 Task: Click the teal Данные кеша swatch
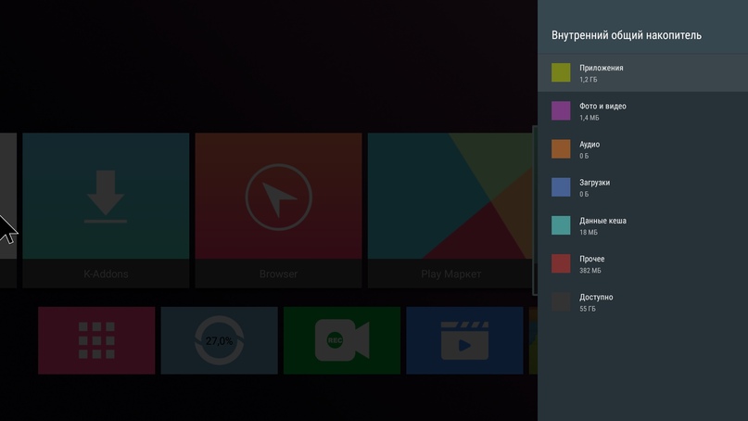coord(561,225)
